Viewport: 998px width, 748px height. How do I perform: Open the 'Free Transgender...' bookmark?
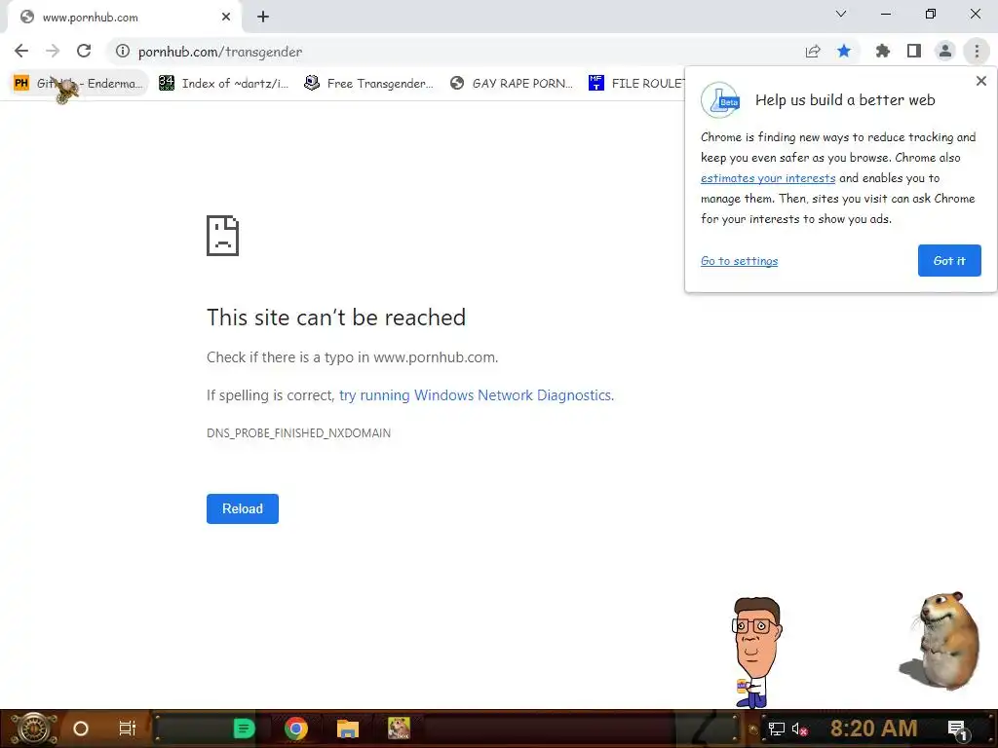pos(369,84)
